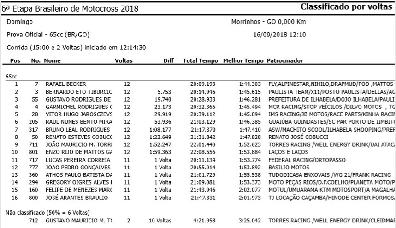The width and height of the screenshot is (396, 228).
Task: Click the RENATO JOSÉ COBUCCI sponsor text
Action: [x=298, y=137]
